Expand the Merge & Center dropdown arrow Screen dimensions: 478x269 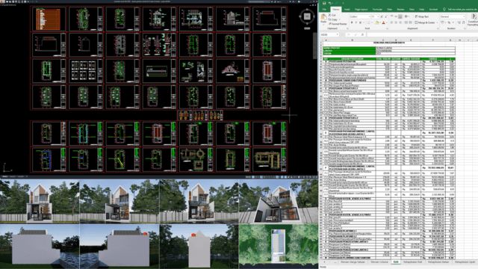pyautogui.click(x=437, y=22)
